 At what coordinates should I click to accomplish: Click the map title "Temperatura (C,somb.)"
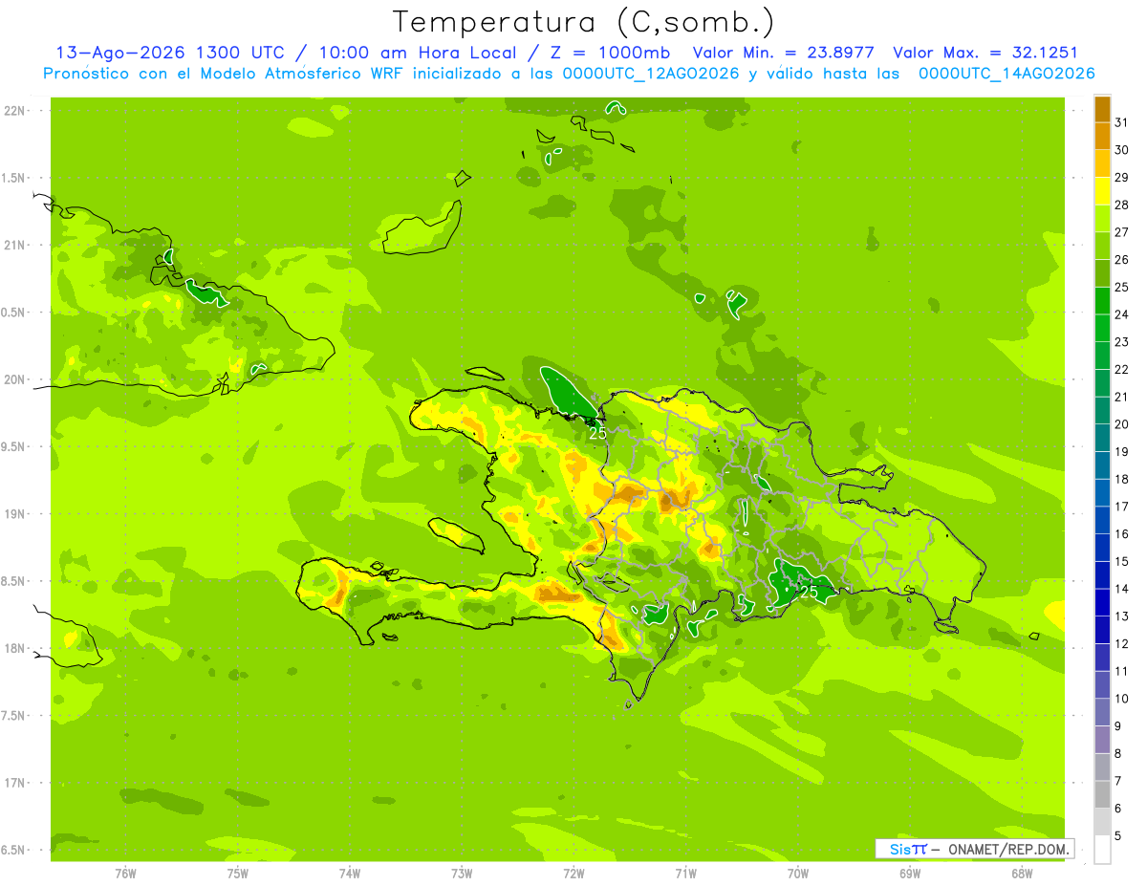point(583,23)
